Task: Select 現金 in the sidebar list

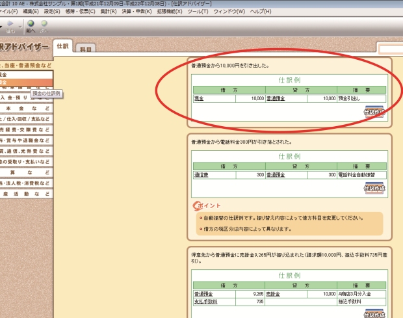Action: (x=26, y=75)
